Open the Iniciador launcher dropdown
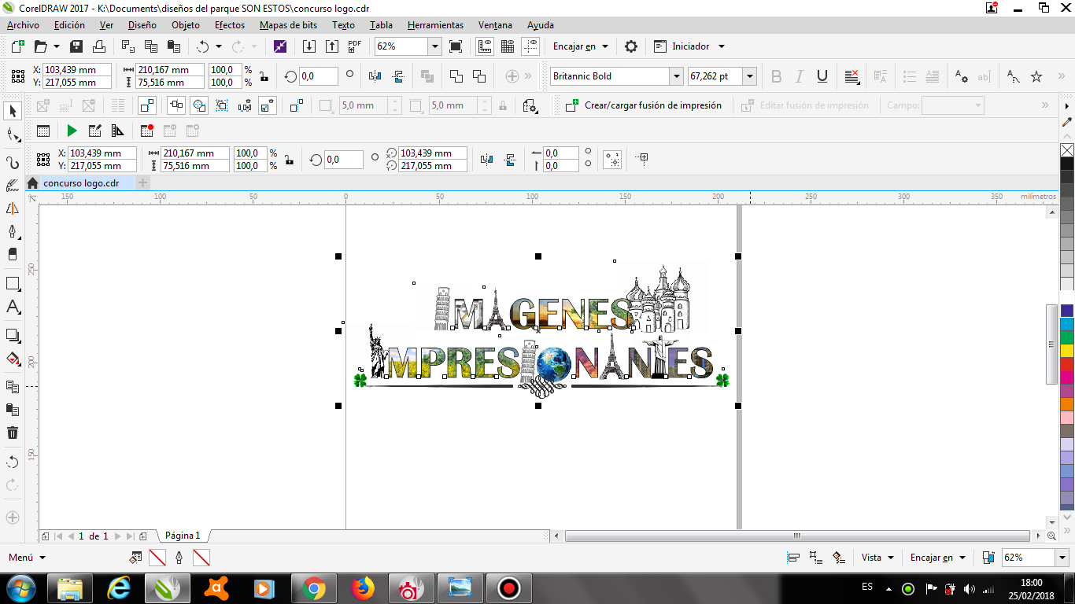 [722, 46]
